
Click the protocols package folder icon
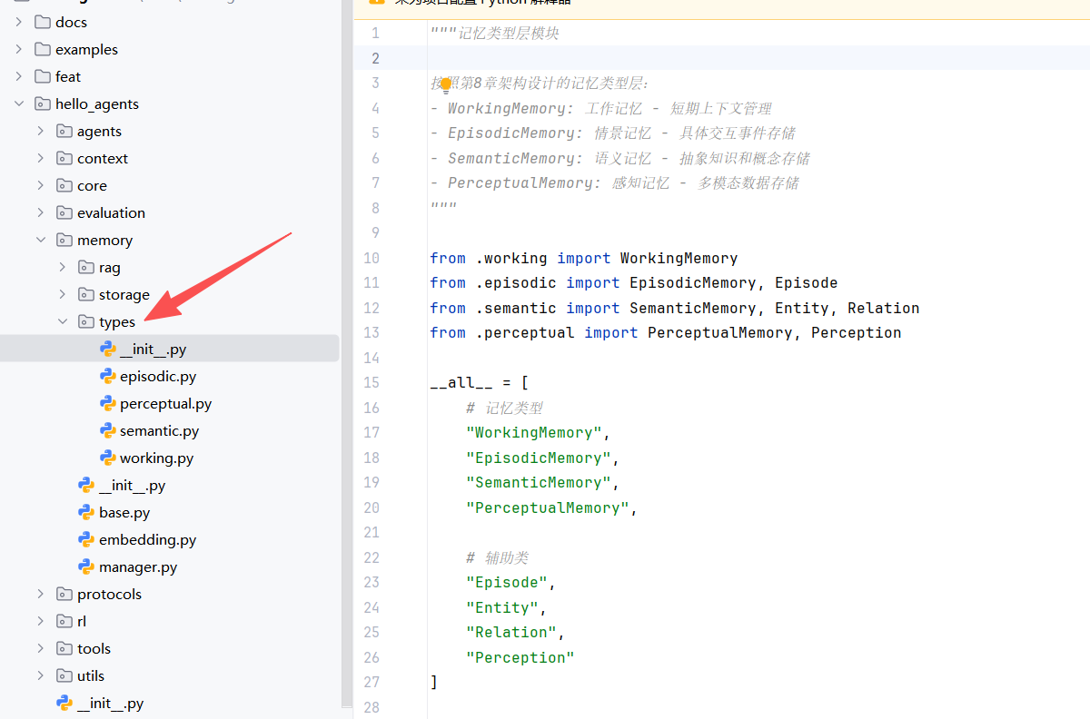(x=64, y=594)
